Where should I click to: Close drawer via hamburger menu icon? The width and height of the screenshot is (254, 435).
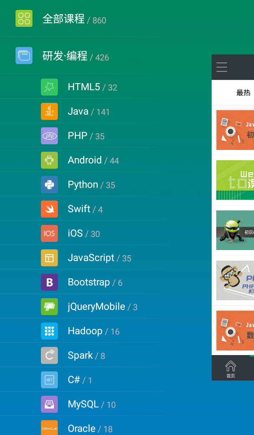click(222, 67)
